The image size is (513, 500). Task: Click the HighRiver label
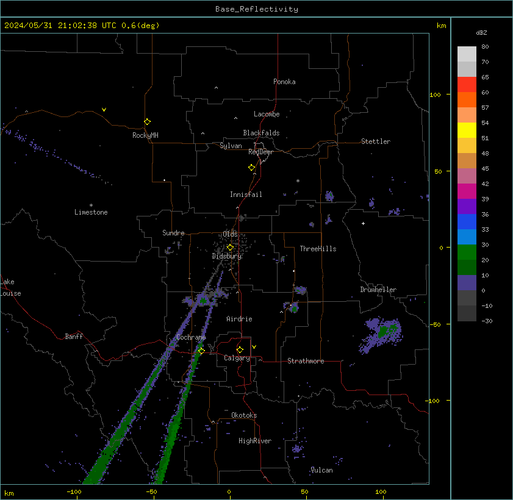click(255, 441)
